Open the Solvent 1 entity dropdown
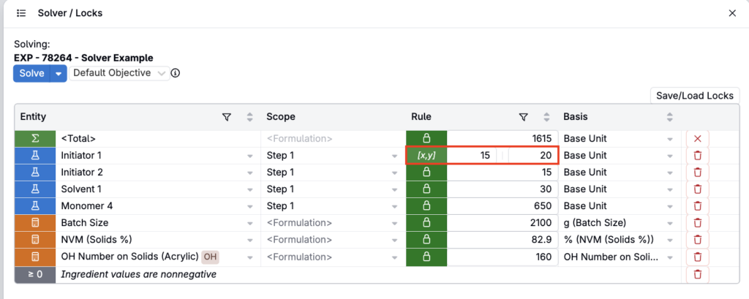The image size is (749, 299). (x=250, y=189)
